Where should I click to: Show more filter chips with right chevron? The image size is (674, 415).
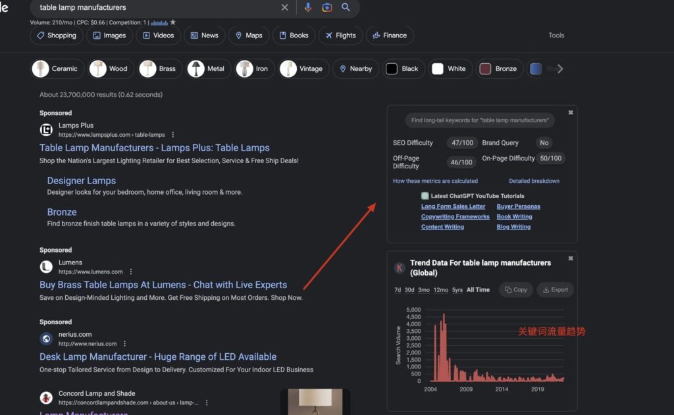pyautogui.click(x=559, y=69)
